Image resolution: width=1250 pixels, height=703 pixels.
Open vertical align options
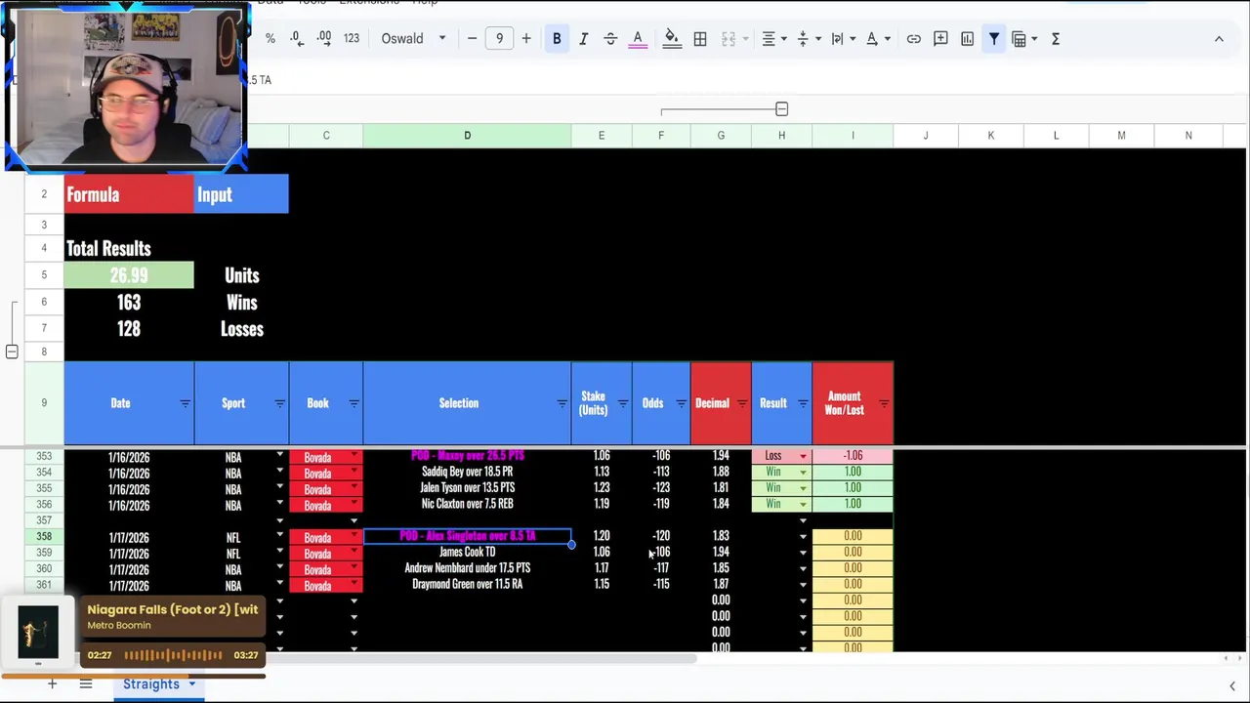point(808,39)
